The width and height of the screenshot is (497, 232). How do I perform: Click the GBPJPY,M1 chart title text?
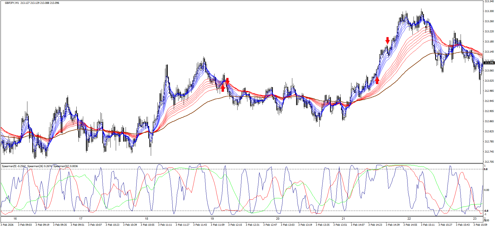click(12, 3)
